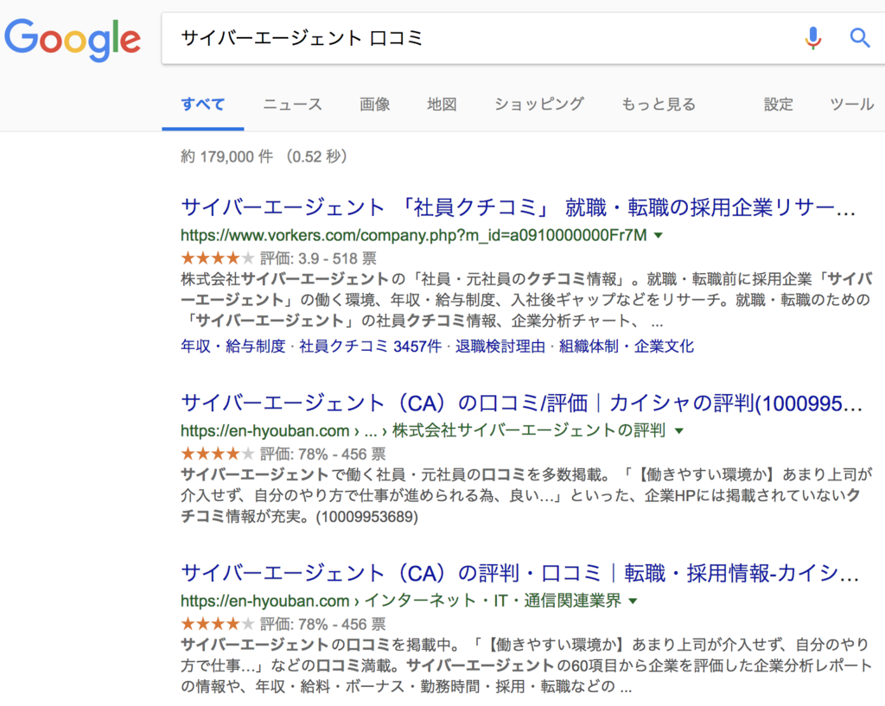
Task: Start voice search with microphone icon
Action: click(812, 38)
